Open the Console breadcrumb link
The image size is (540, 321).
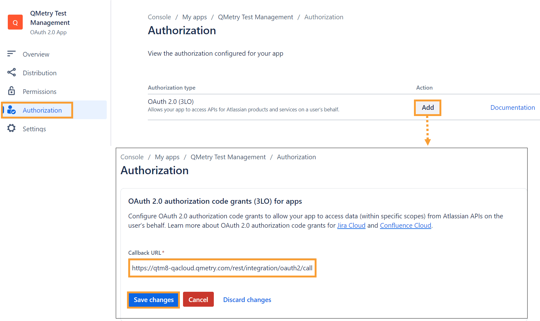tap(159, 17)
